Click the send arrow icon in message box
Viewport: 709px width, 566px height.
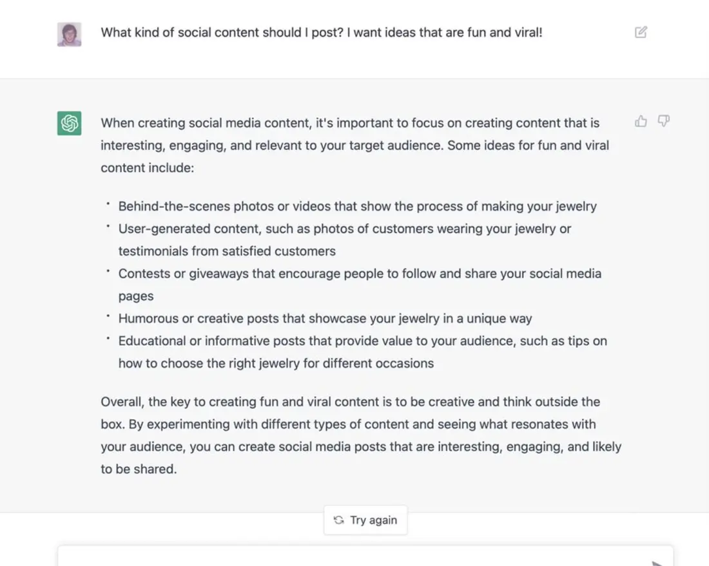coord(658,563)
